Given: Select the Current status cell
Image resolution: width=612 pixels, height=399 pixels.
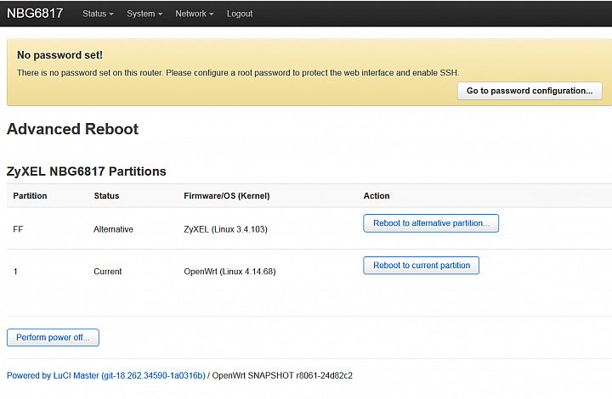Looking at the screenshot, I should pyautogui.click(x=107, y=271).
